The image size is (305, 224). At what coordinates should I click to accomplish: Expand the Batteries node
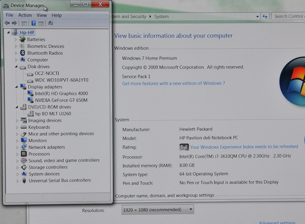[16, 40]
